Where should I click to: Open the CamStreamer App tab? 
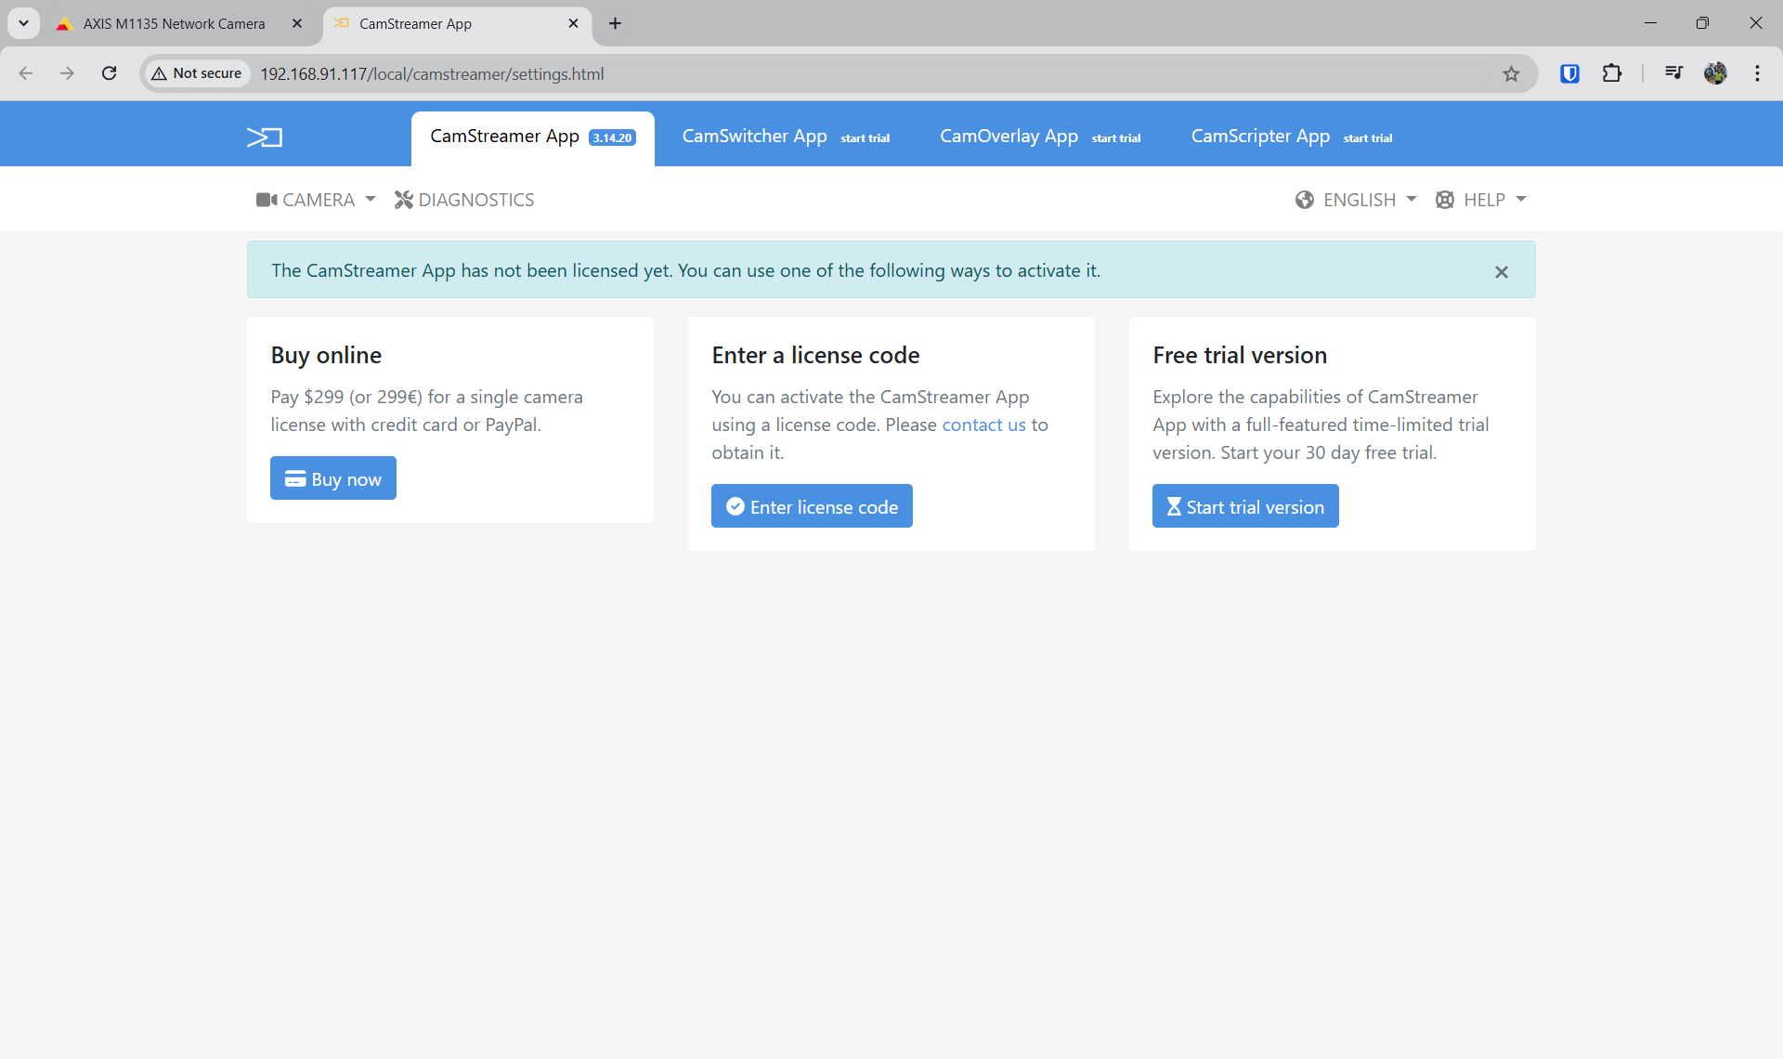pyautogui.click(x=532, y=137)
